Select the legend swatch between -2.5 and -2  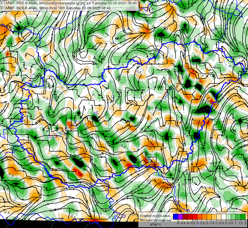click(x=204, y=217)
